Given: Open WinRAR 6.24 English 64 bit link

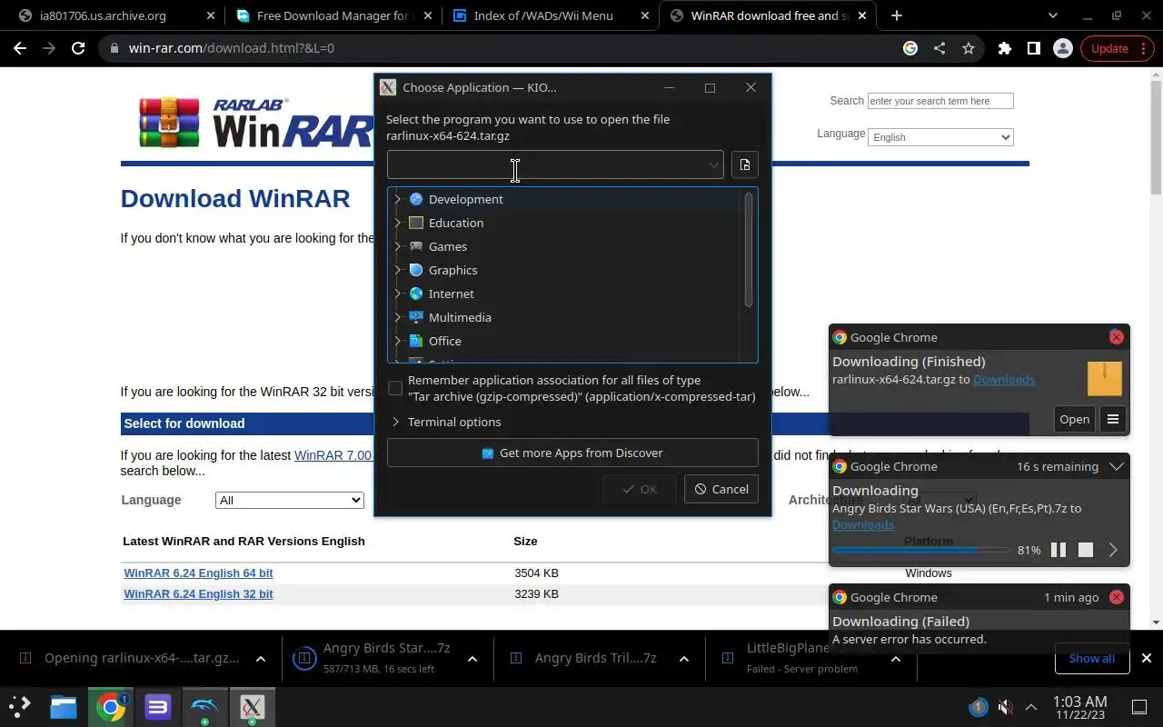Looking at the screenshot, I should (x=198, y=573).
